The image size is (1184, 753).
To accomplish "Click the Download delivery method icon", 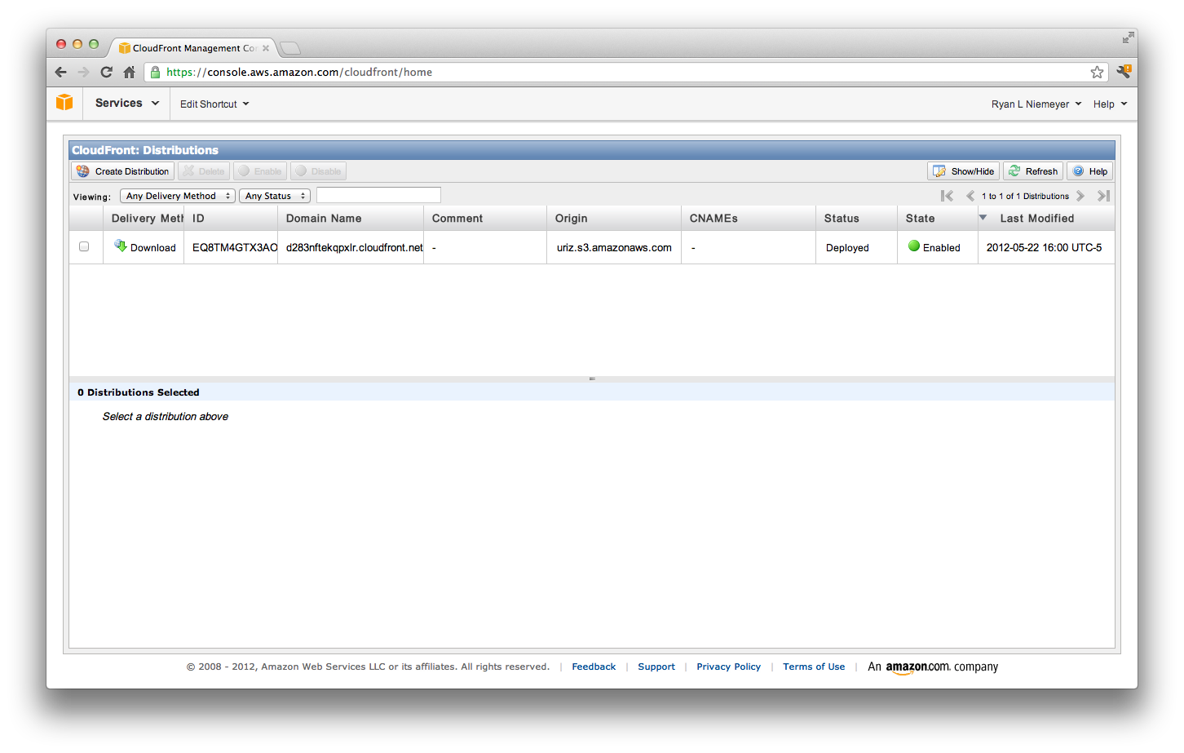I will click(121, 247).
